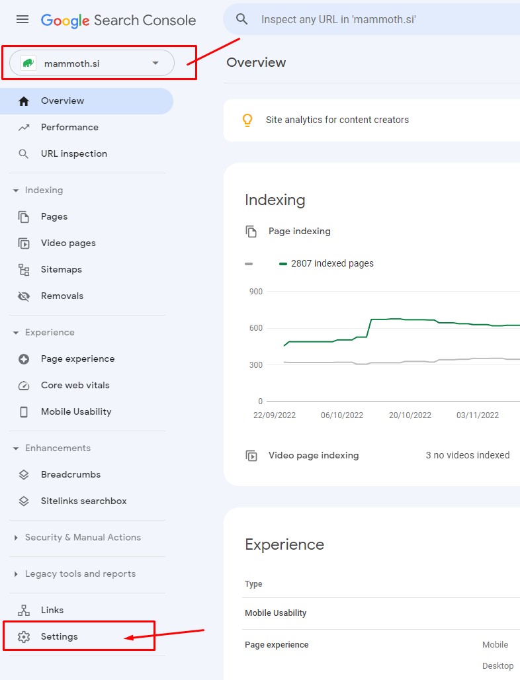520x680 pixels.
Task: Open the Performance report
Action: pos(86,128)
